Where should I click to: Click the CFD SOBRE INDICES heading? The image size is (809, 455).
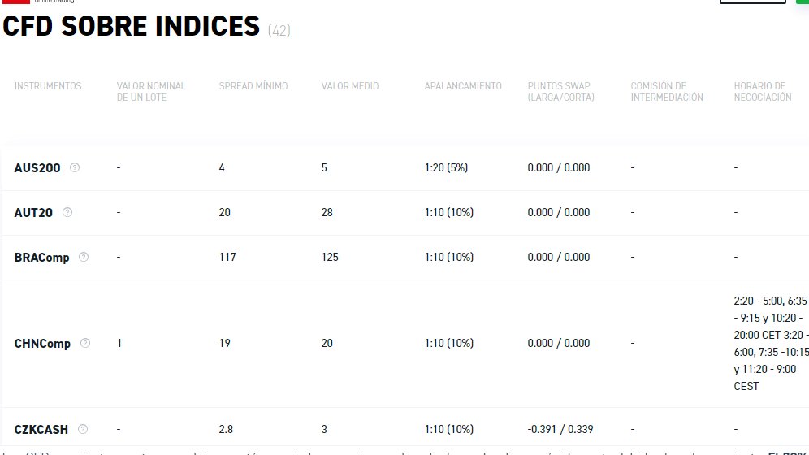(131, 26)
